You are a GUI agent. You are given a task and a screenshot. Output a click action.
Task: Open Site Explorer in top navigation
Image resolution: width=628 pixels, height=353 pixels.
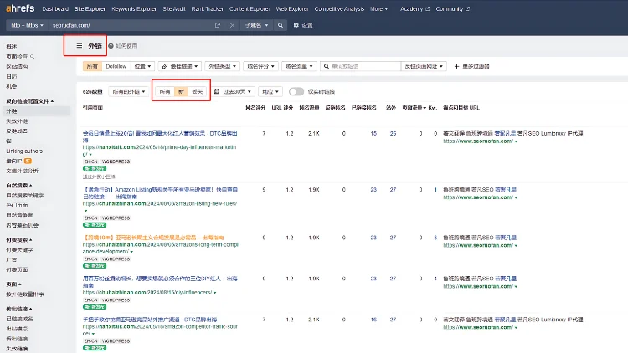(x=90, y=9)
